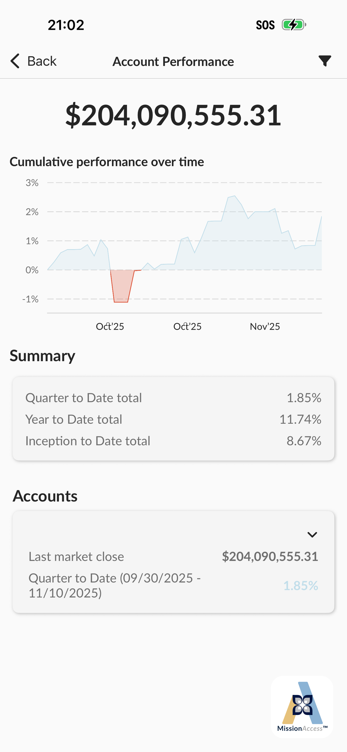Expand the account card chevron
This screenshot has width=347, height=752.
(312, 534)
